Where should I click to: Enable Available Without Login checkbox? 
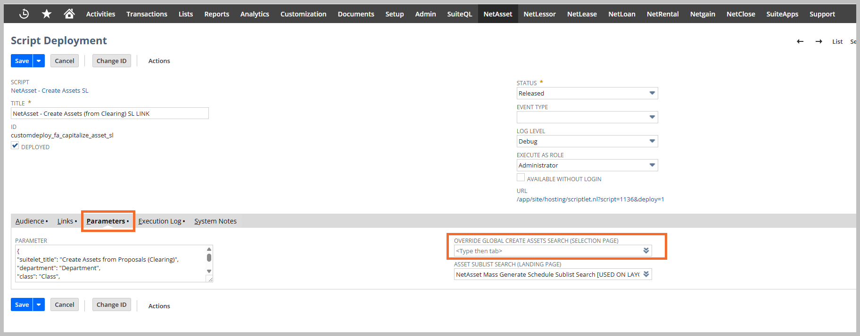click(x=521, y=177)
